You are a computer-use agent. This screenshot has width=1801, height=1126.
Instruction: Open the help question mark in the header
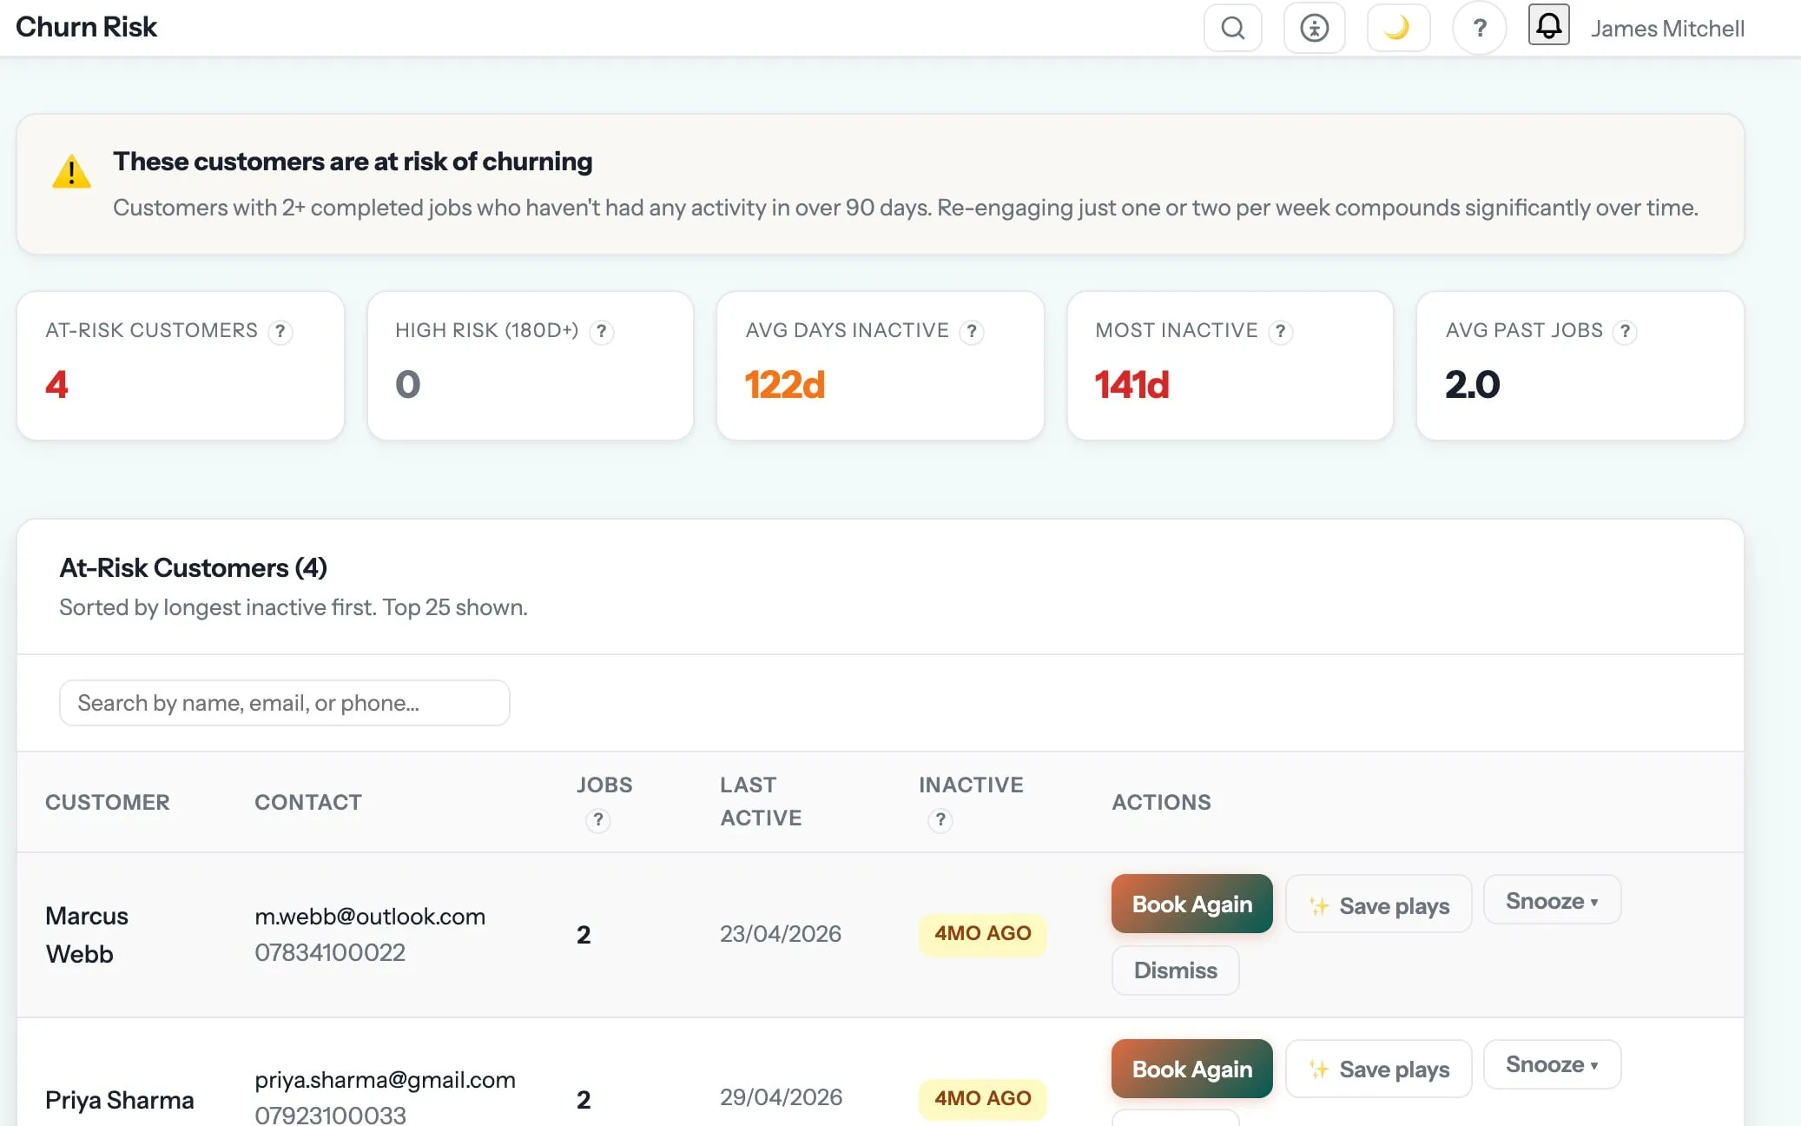pyautogui.click(x=1480, y=28)
